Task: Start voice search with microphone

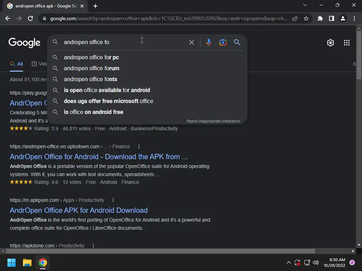Action: click(209, 42)
